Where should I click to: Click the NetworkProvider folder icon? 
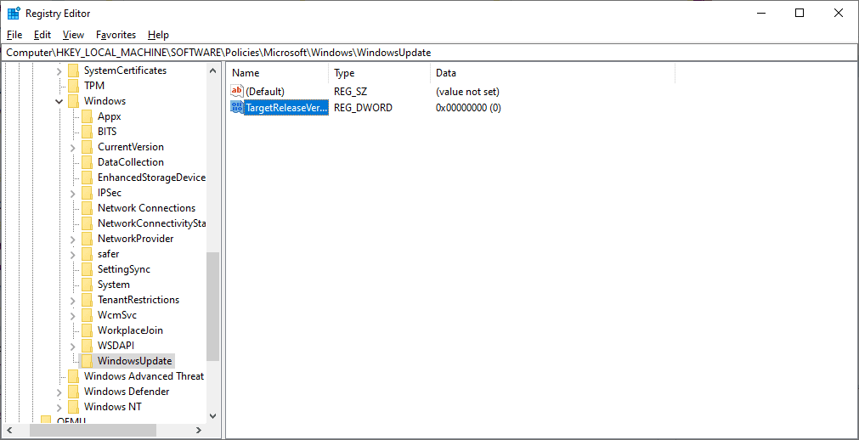[x=88, y=239]
